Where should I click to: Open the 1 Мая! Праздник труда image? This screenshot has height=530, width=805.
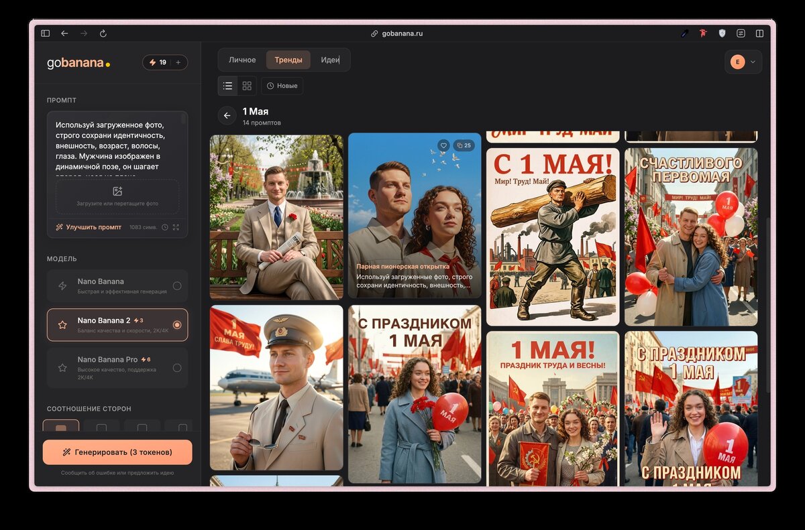click(553, 409)
